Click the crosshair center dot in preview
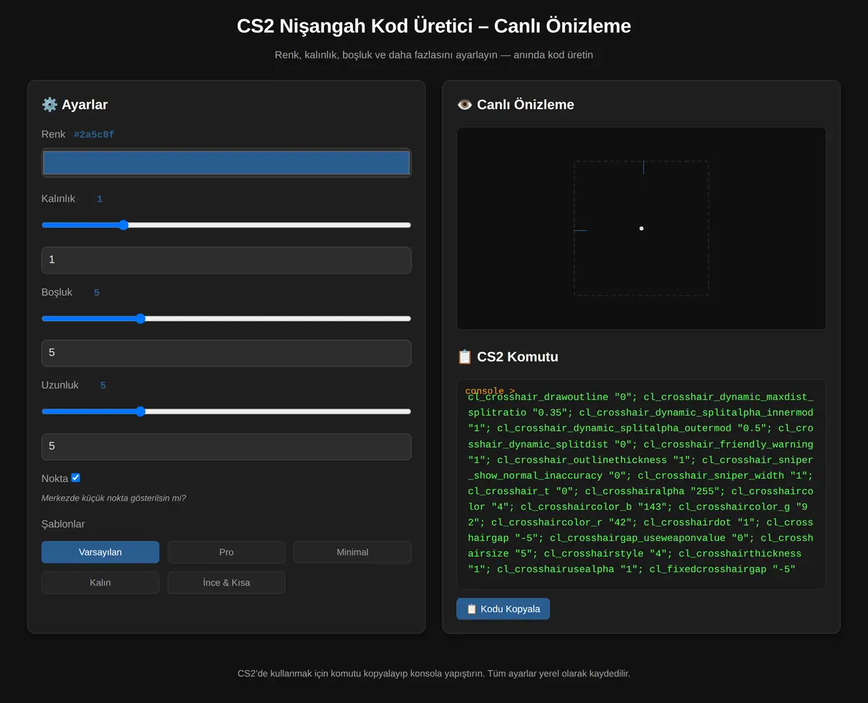Screen dimensions: 868x703 (642, 229)
